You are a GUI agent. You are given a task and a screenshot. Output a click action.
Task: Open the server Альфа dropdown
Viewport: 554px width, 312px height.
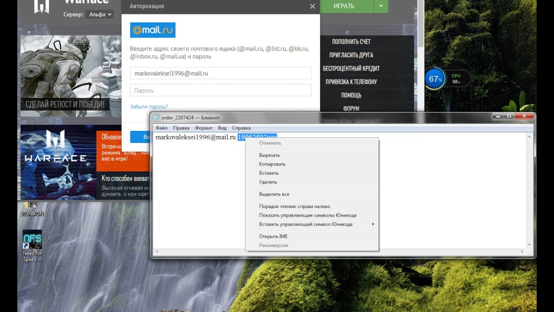click(100, 14)
